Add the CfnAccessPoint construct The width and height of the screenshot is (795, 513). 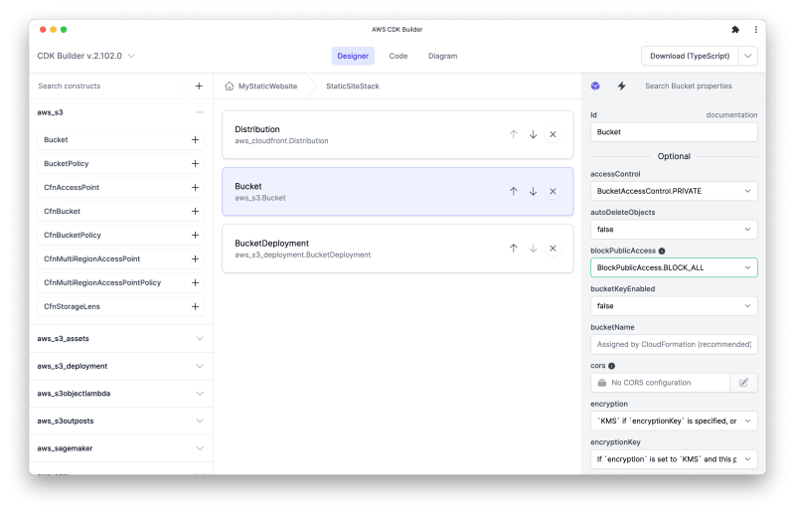(195, 187)
